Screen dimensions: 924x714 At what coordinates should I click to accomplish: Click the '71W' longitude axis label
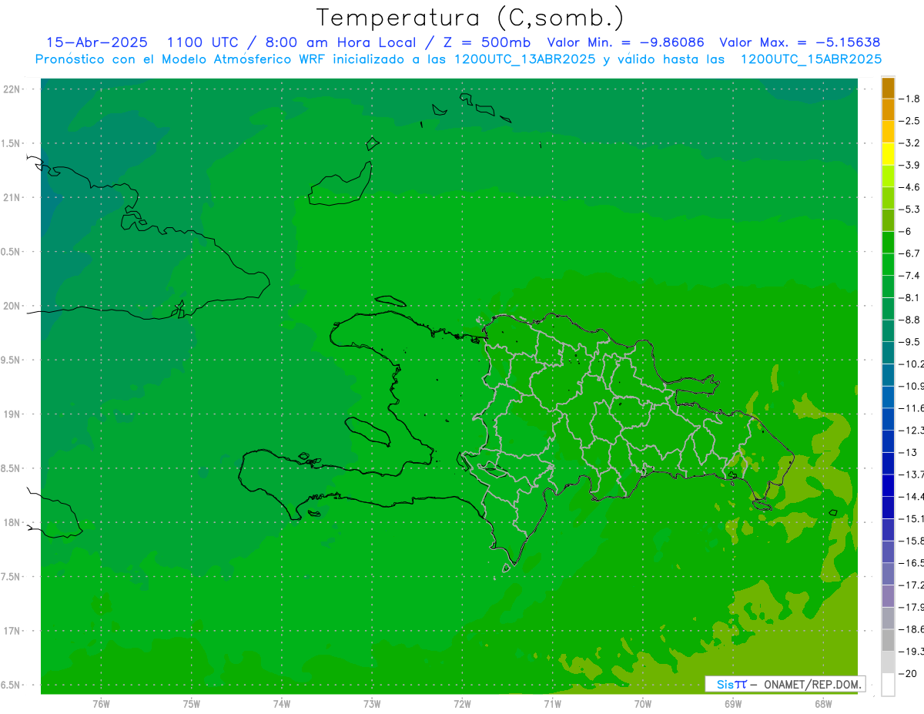[x=552, y=704]
